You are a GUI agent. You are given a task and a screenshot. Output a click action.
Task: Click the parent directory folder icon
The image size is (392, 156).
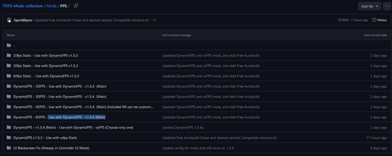click(x=9, y=45)
